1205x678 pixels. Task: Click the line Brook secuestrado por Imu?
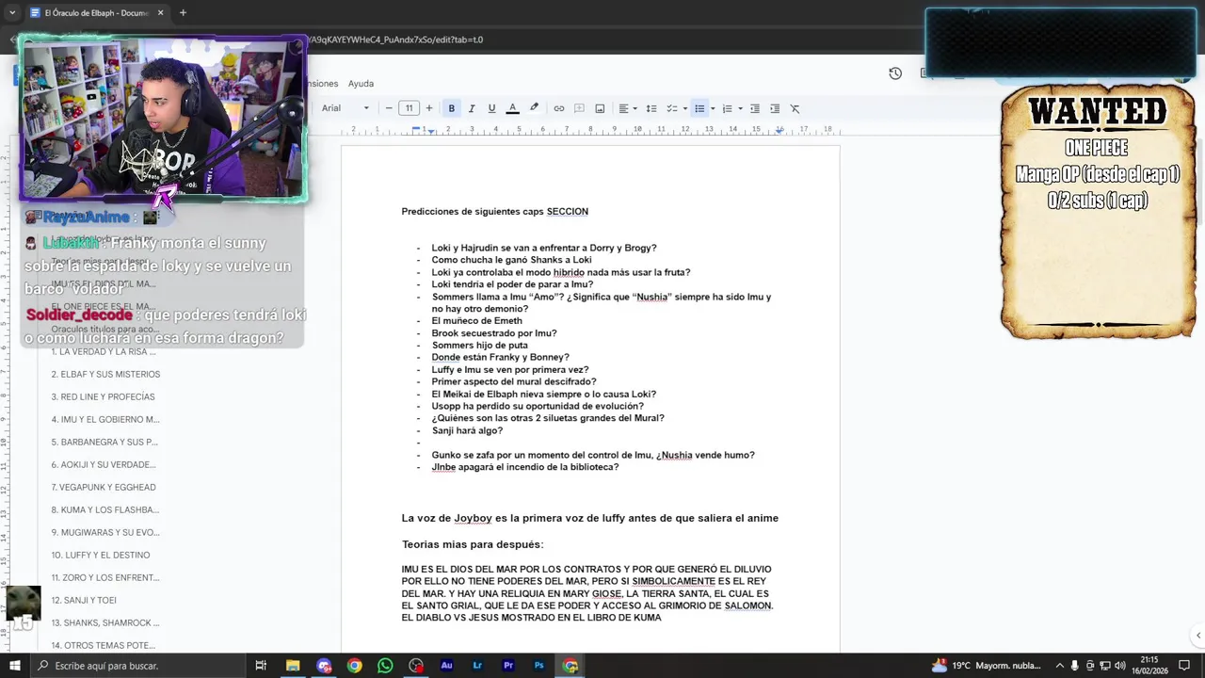pyautogui.click(x=494, y=333)
